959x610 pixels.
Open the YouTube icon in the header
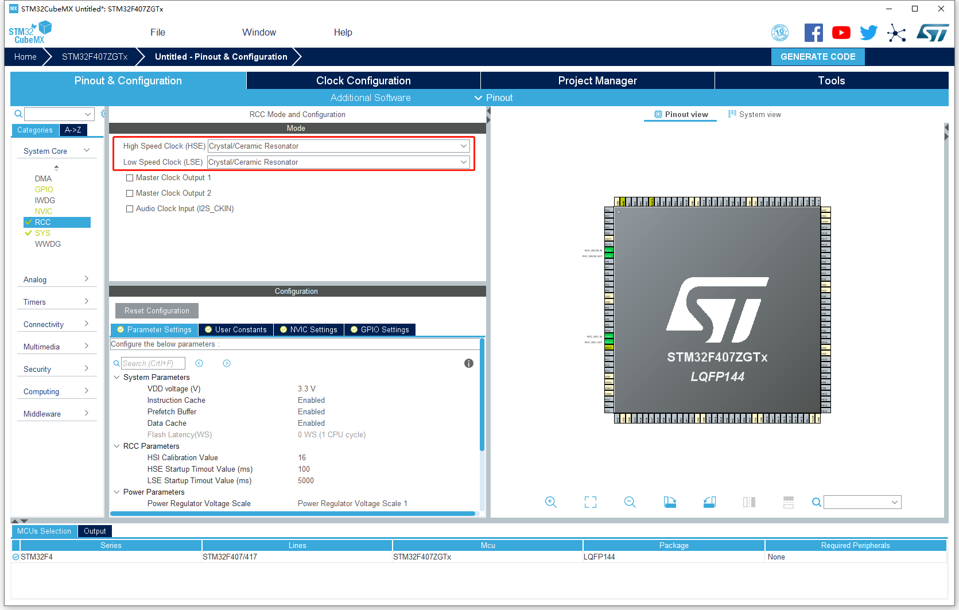click(x=841, y=33)
